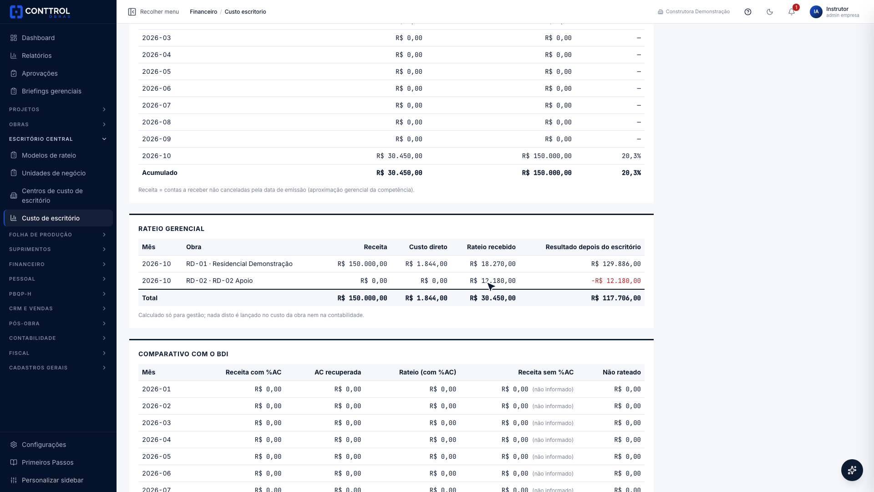Click the -R$ 12.180,00 negative result

[616, 281]
